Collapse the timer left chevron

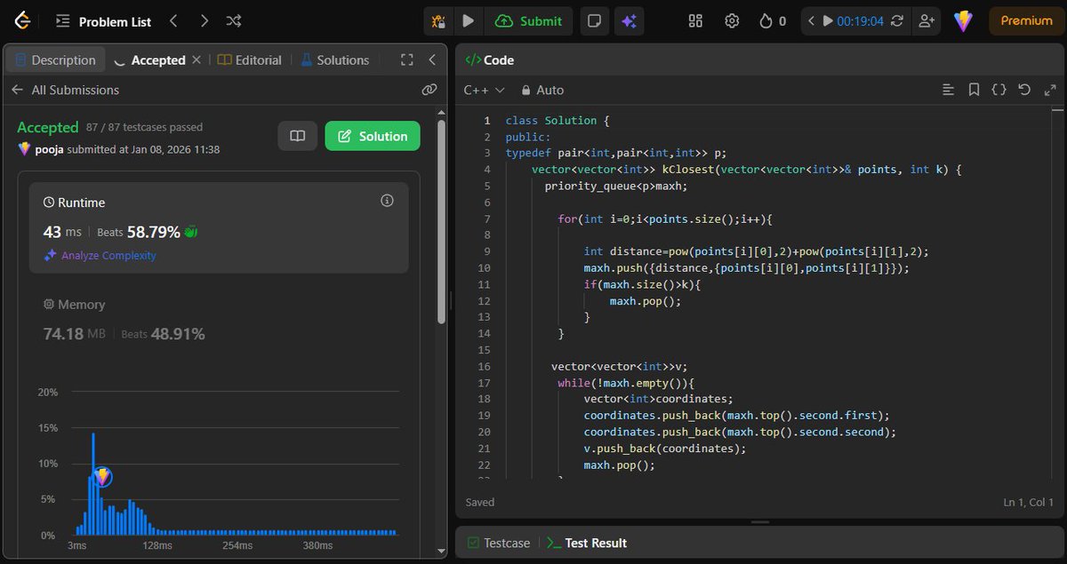coord(811,20)
